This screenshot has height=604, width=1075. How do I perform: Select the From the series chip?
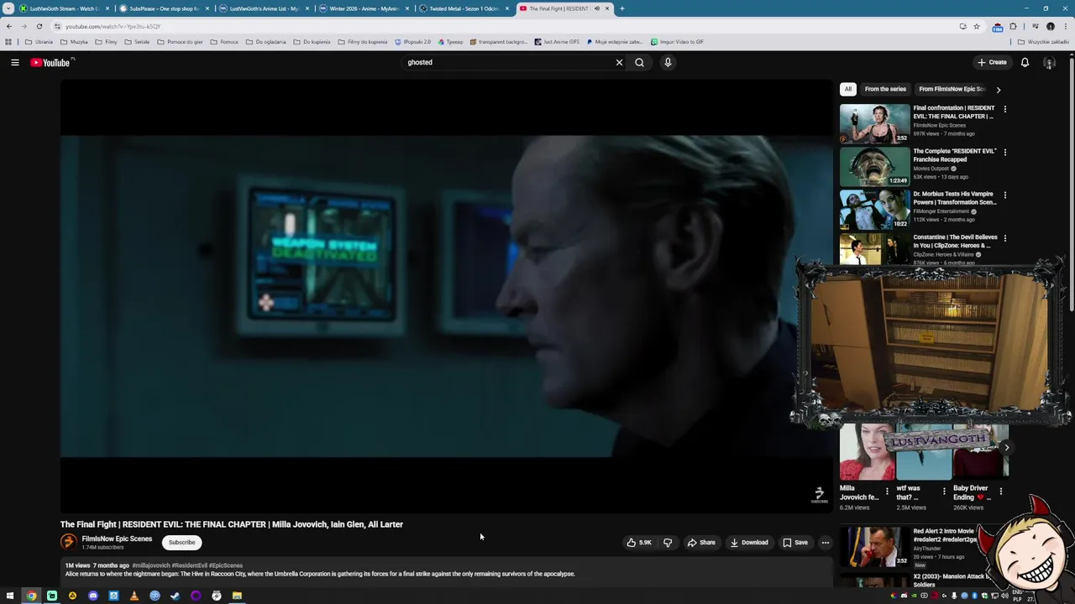tap(885, 89)
